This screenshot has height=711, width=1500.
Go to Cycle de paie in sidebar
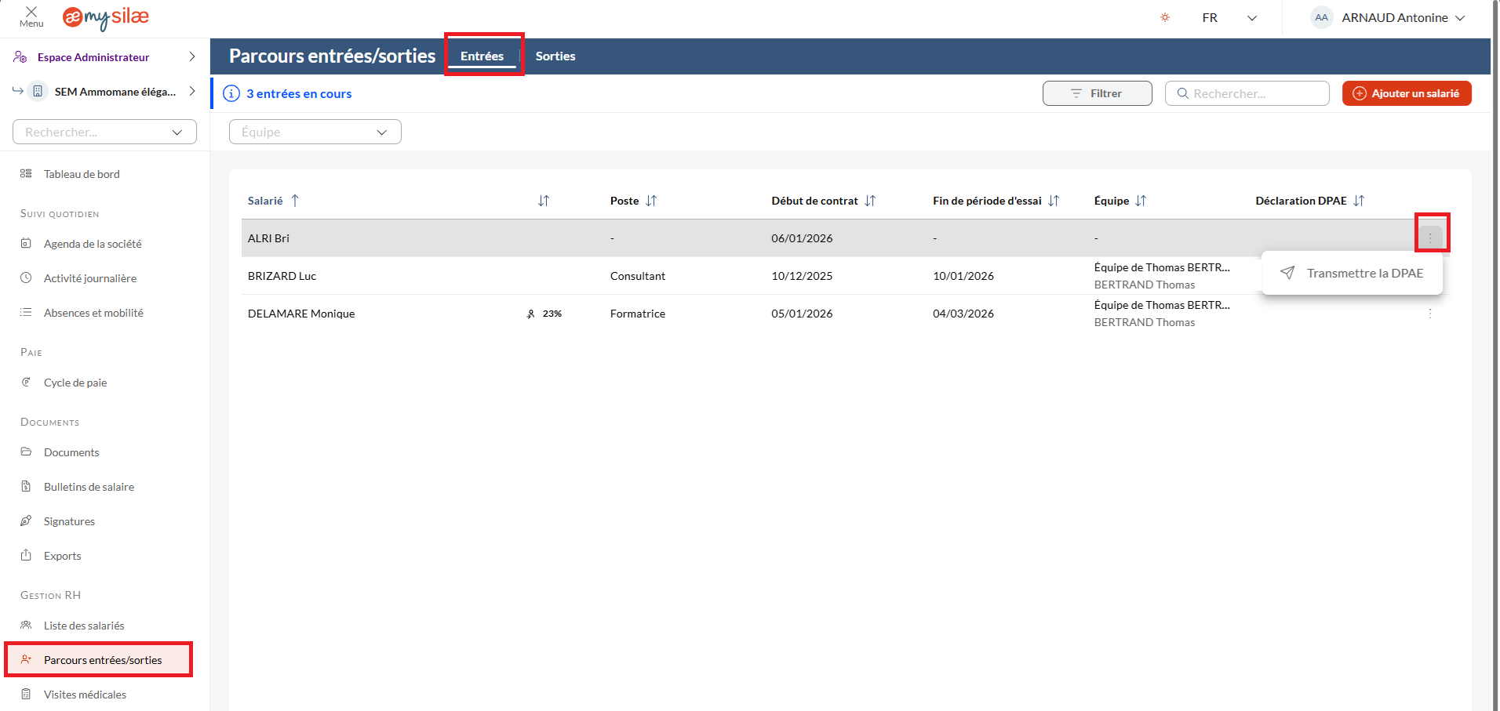point(75,383)
